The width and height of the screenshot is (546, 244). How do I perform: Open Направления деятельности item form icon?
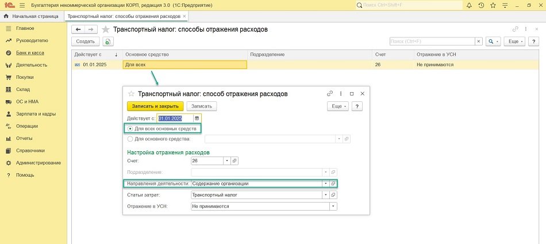(x=333, y=184)
